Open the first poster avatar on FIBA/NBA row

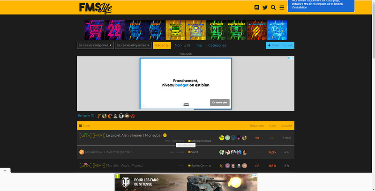[222, 152]
